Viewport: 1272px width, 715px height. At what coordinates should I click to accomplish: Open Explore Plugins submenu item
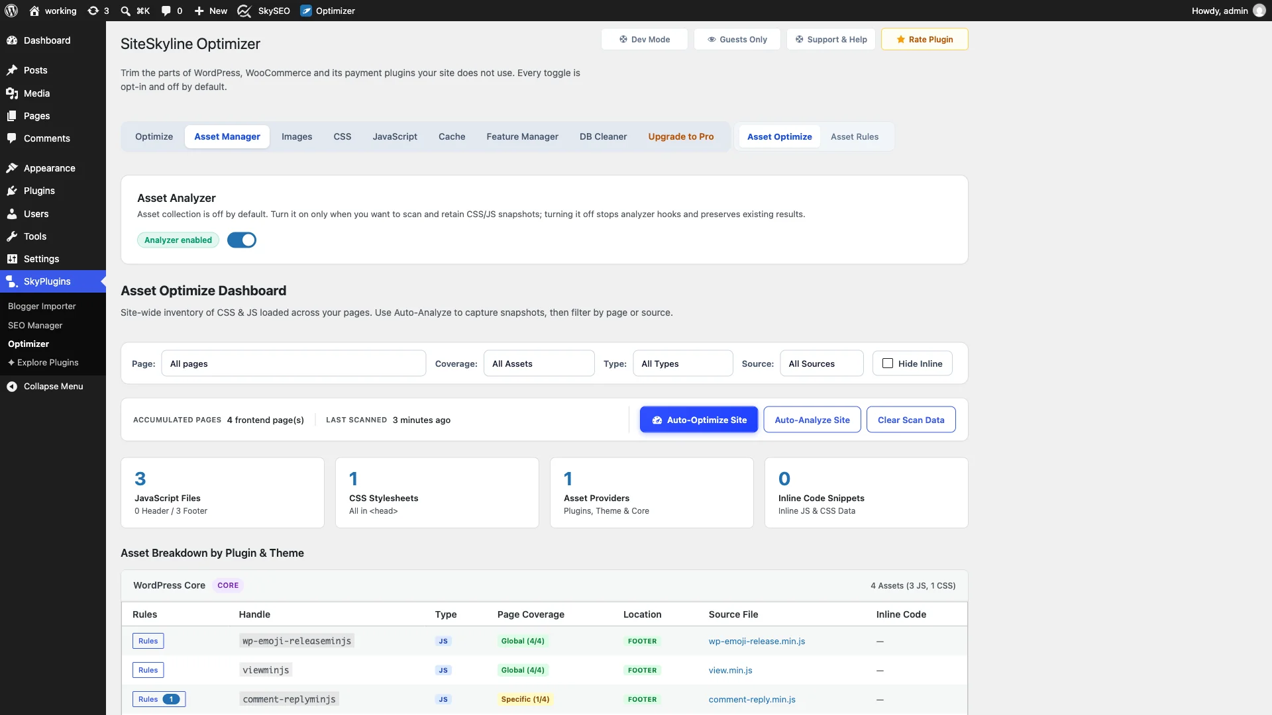pos(43,363)
